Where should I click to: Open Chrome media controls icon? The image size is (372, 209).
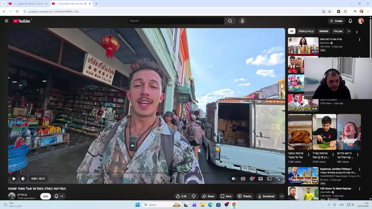(355, 11)
